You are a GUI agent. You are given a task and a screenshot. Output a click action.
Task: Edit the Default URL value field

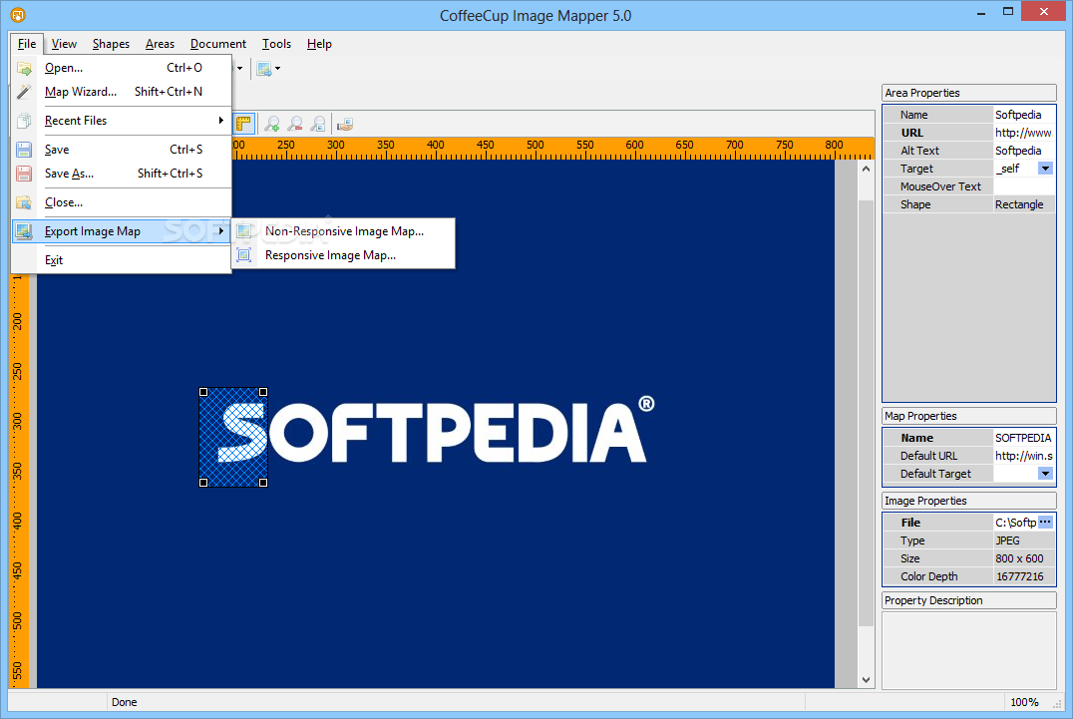click(1024, 456)
